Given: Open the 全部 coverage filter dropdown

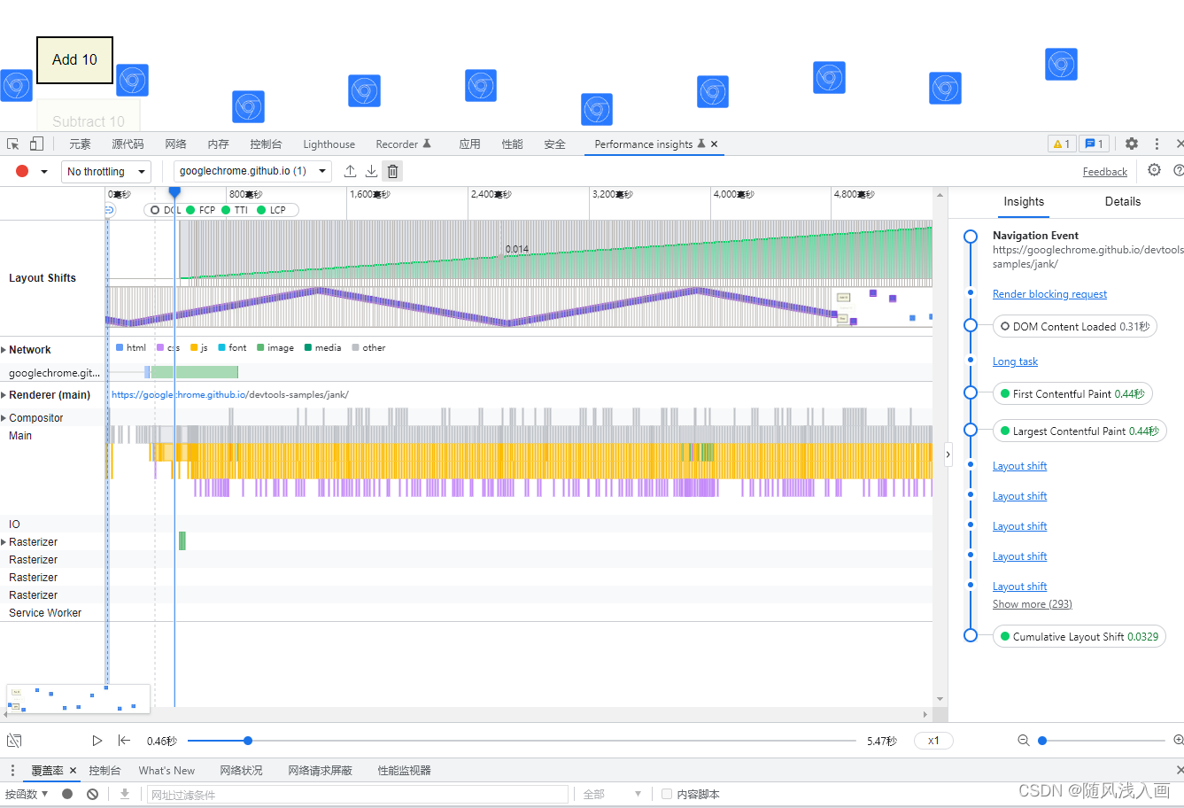Looking at the screenshot, I should pyautogui.click(x=612, y=795).
